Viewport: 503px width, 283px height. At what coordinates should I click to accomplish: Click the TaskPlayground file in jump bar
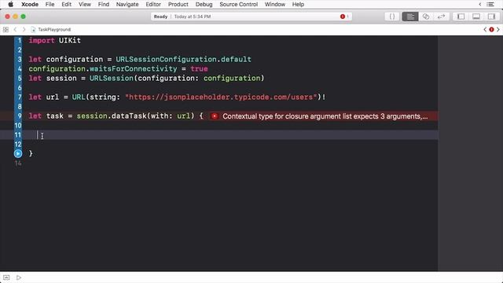(50, 30)
